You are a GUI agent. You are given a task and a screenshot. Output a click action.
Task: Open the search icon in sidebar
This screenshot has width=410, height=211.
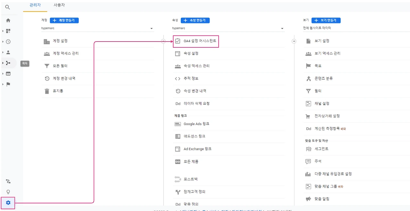click(x=8, y=7)
